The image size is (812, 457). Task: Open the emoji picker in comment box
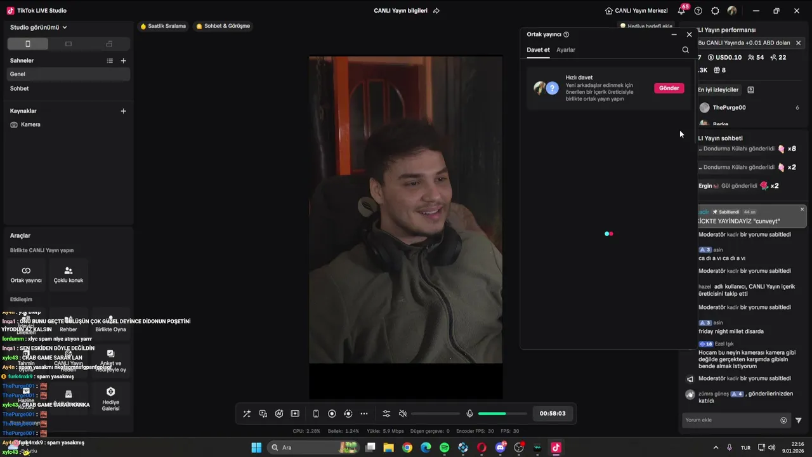783,420
